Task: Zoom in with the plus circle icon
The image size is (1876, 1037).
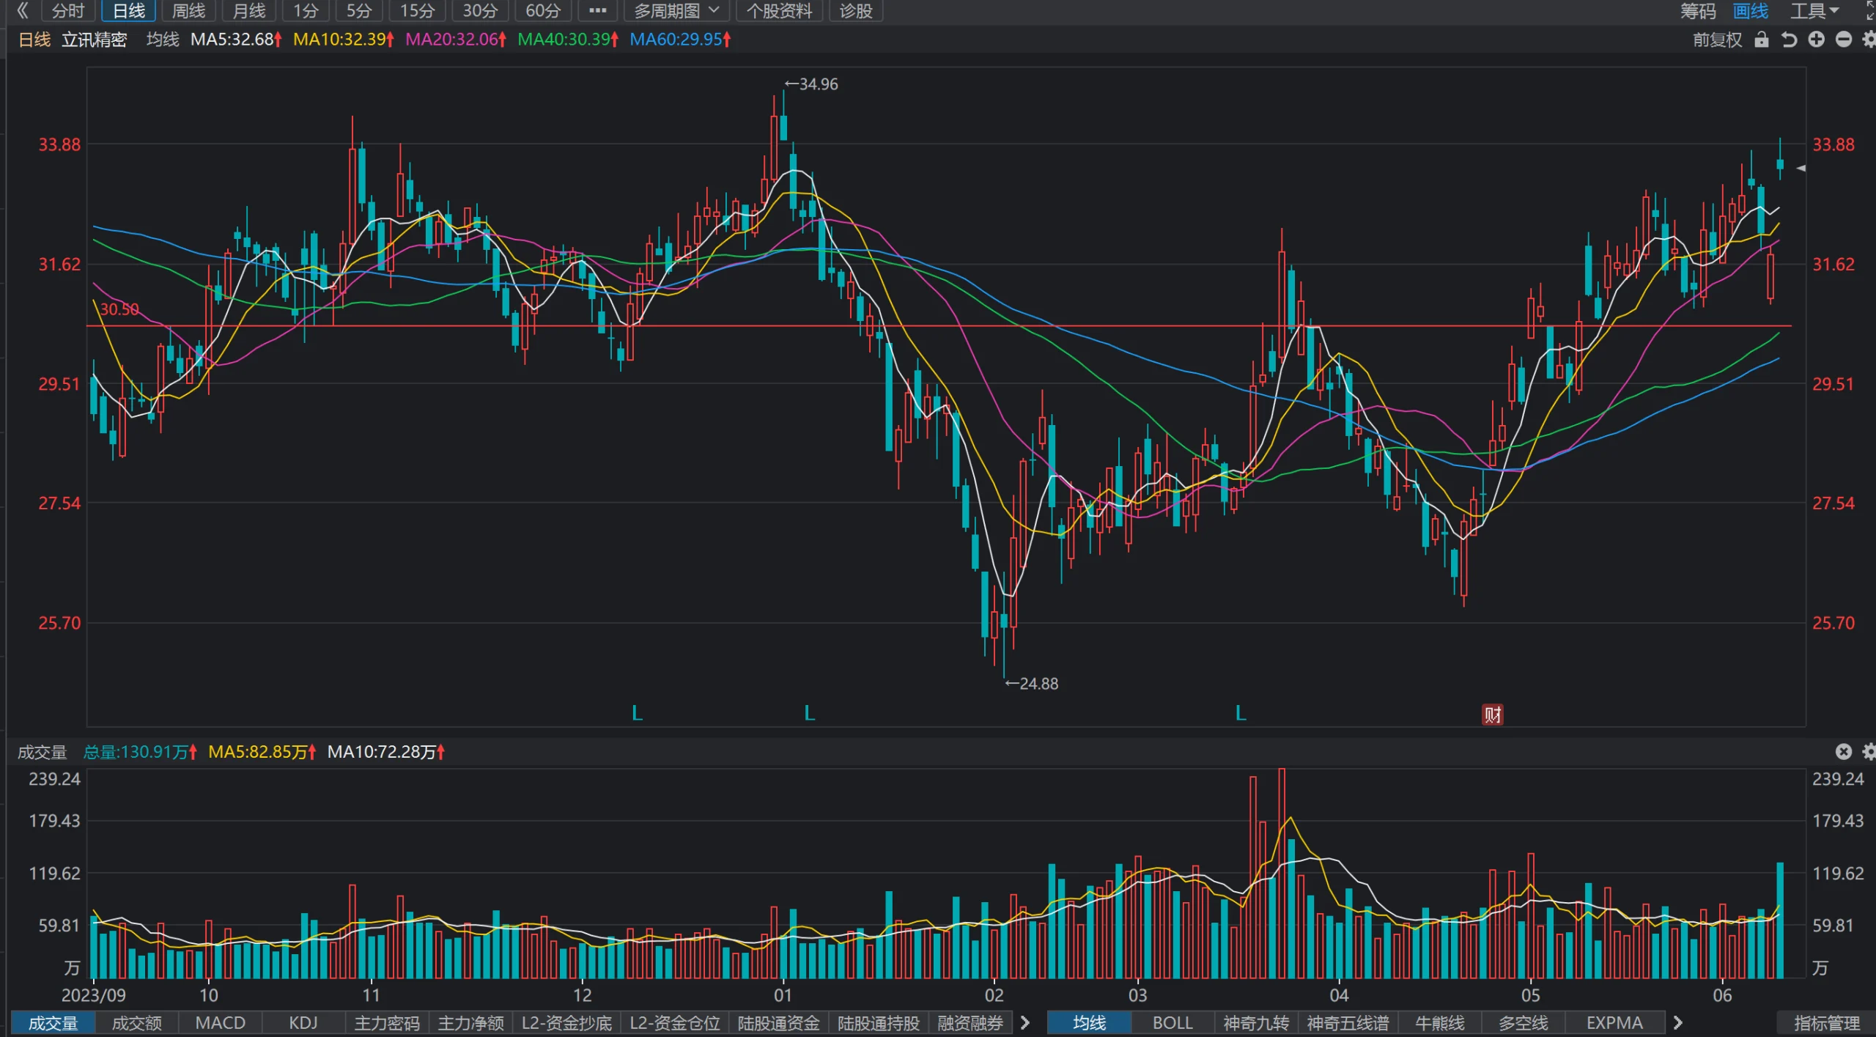Action: coord(1816,40)
